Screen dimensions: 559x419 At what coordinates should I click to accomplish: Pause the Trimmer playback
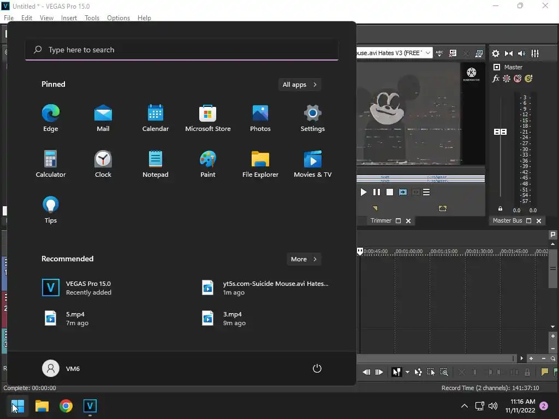(377, 193)
